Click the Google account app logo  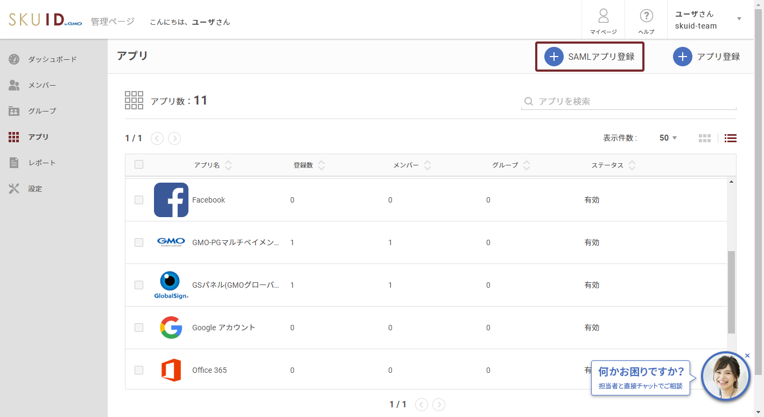click(171, 328)
